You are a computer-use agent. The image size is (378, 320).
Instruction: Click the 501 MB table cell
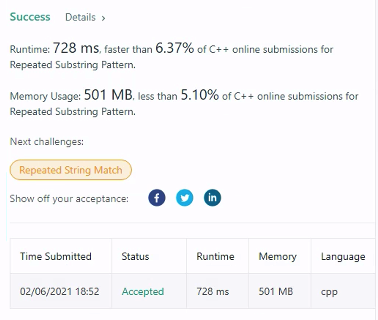[276, 291]
